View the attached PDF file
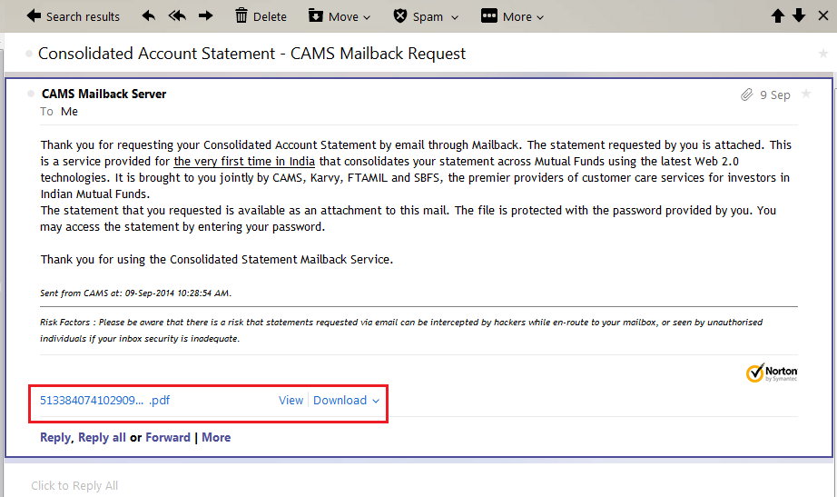 point(290,401)
